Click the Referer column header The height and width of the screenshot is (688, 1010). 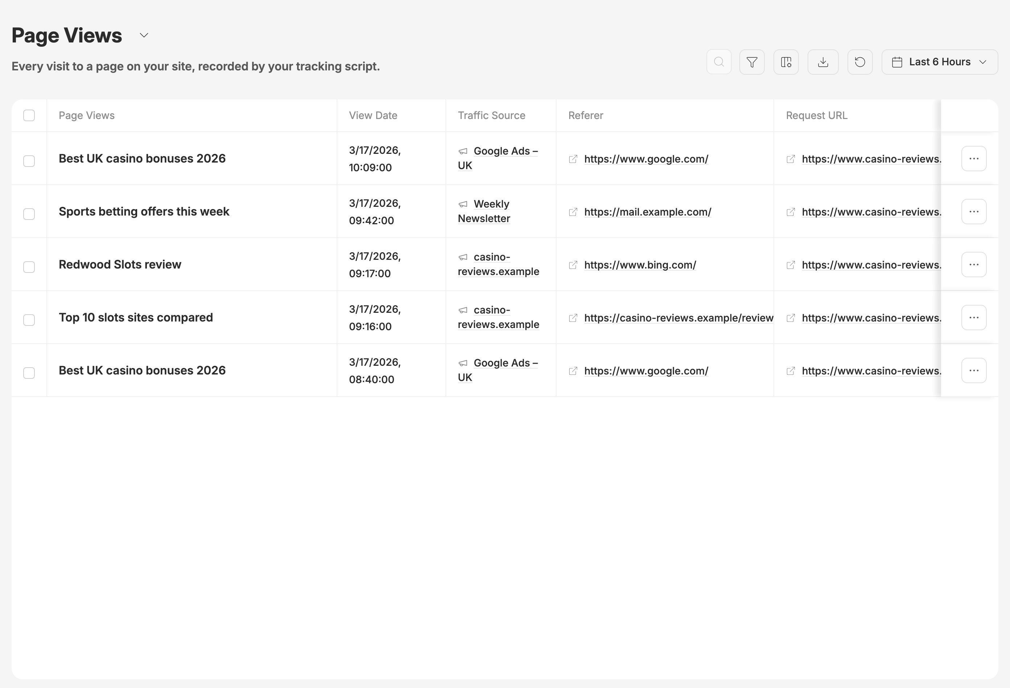(x=586, y=116)
